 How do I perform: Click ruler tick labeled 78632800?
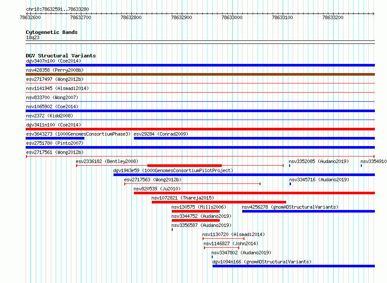pos(131,17)
